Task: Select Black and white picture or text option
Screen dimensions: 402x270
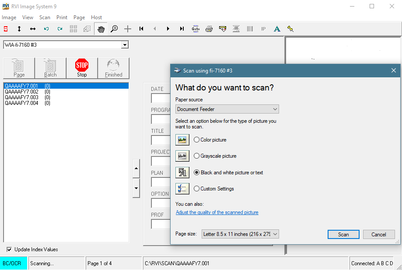Action: (196, 173)
